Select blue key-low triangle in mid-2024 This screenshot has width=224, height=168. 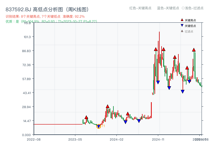139,121
